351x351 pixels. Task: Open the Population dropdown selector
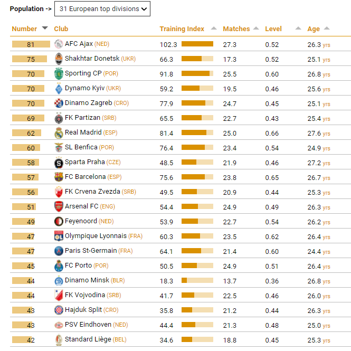pos(102,9)
